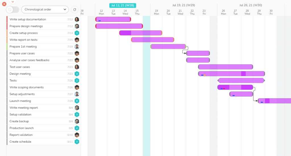Expand the red chevron tab at the top
Image resolution: width=291 pixels, height=156 pixels.
[12, 1]
